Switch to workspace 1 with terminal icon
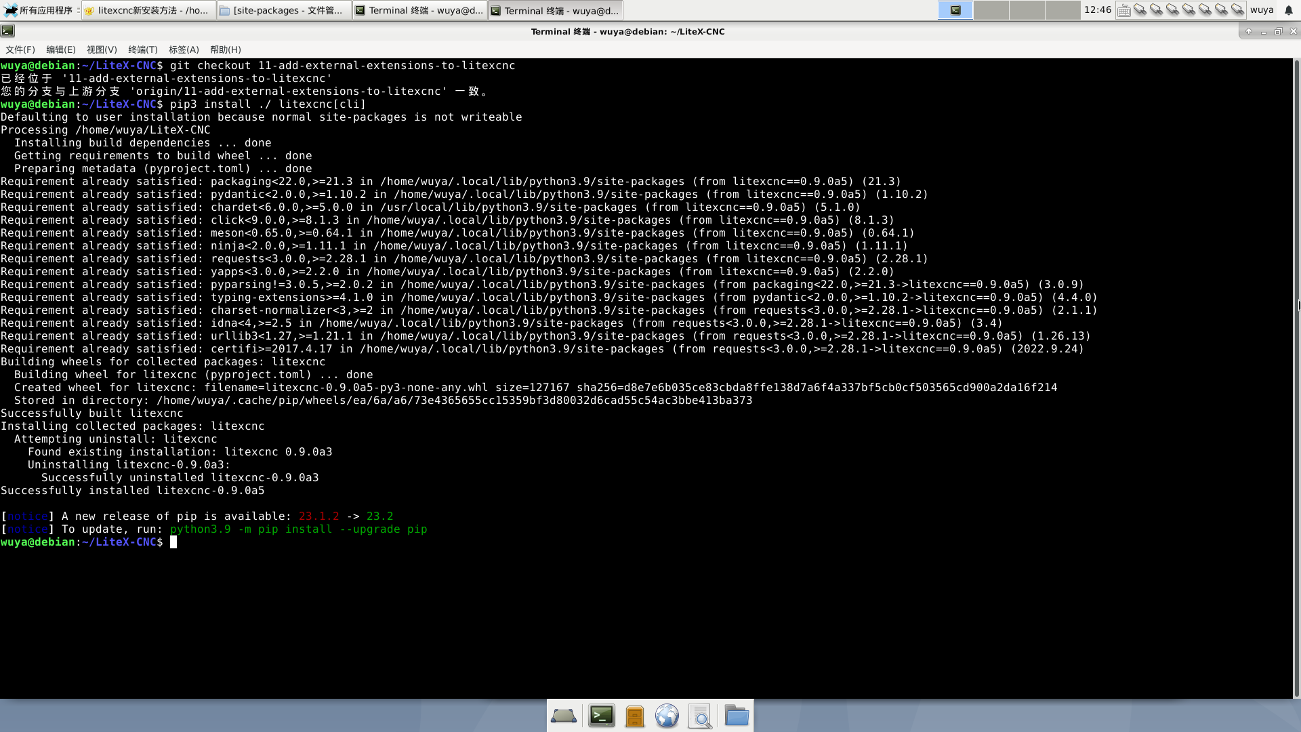This screenshot has height=732, width=1301. click(x=955, y=10)
